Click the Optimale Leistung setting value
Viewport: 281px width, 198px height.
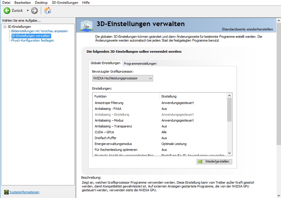pyautogui.click(x=174, y=144)
